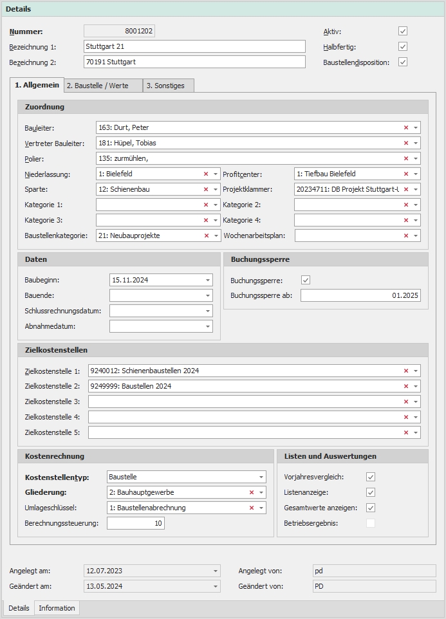
Task: Clear the Bauleiter field with red X
Action: point(406,128)
